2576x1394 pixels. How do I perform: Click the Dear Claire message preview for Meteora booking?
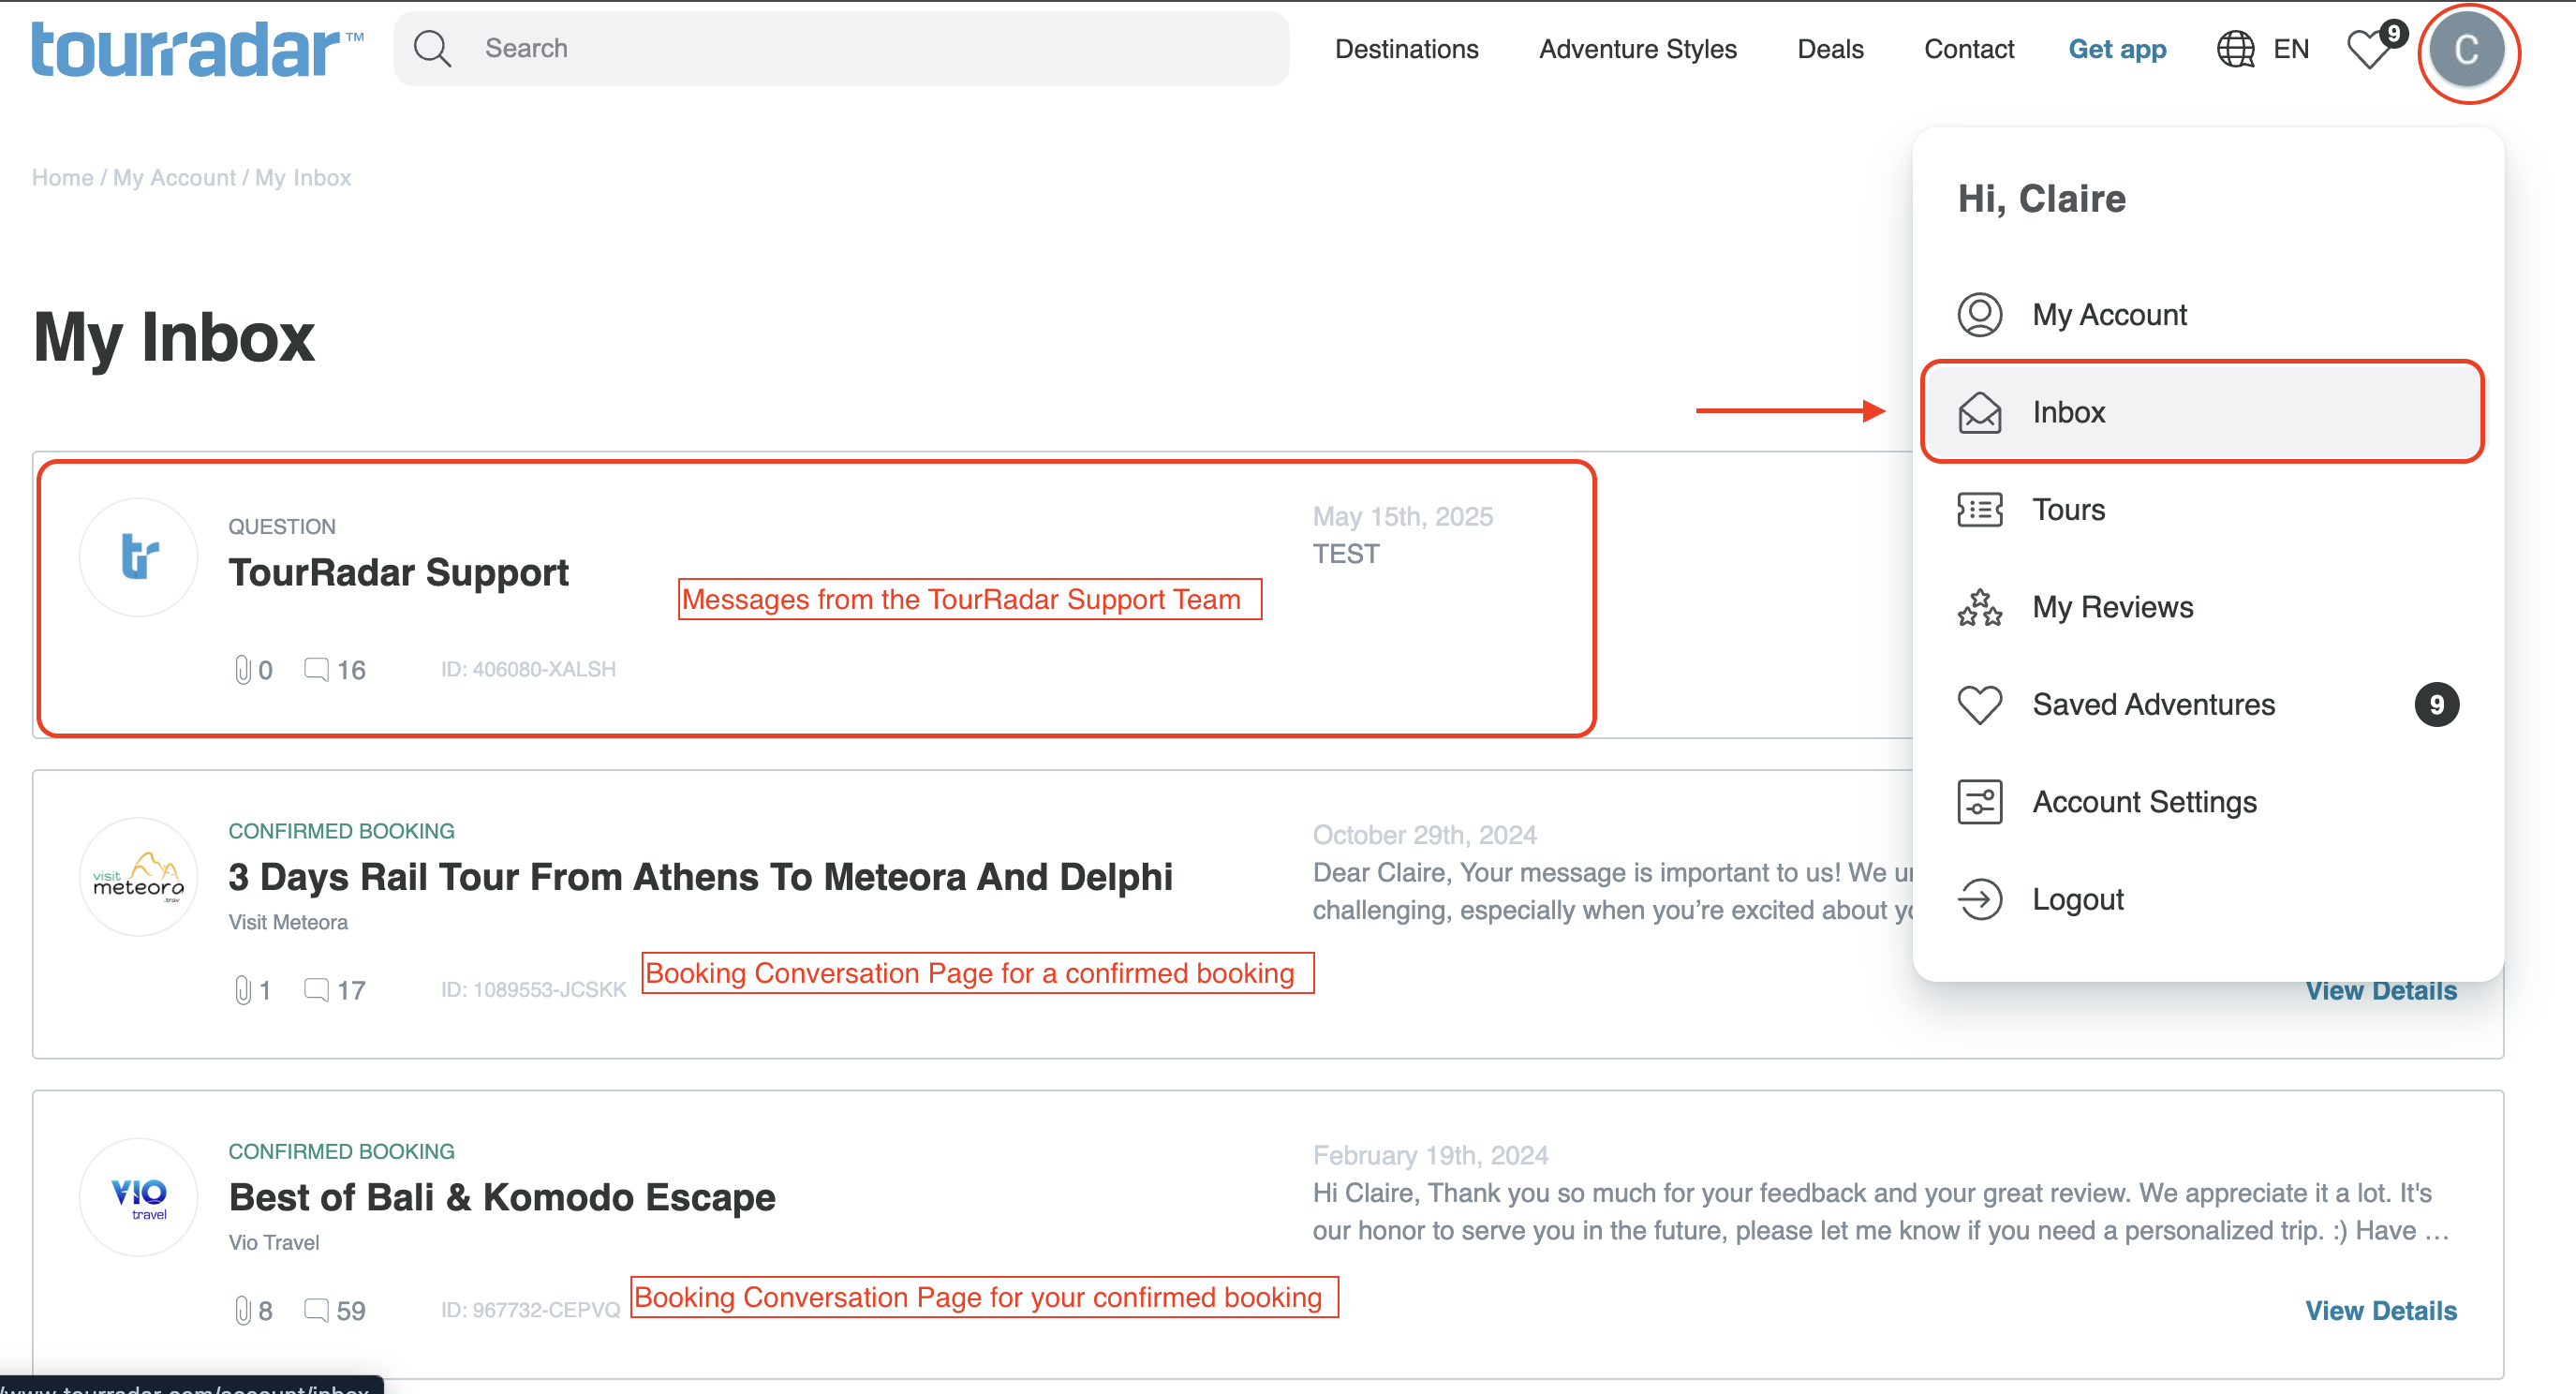(1612, 891)
